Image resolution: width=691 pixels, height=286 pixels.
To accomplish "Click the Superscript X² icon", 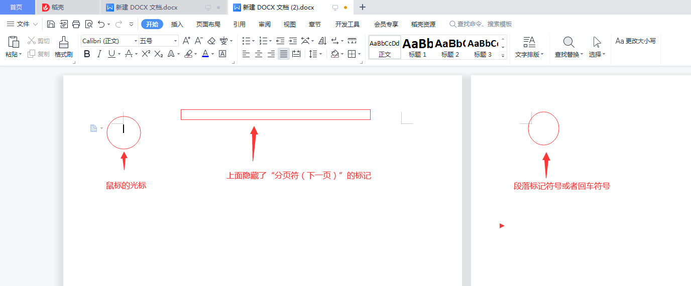I will (146, 54).
